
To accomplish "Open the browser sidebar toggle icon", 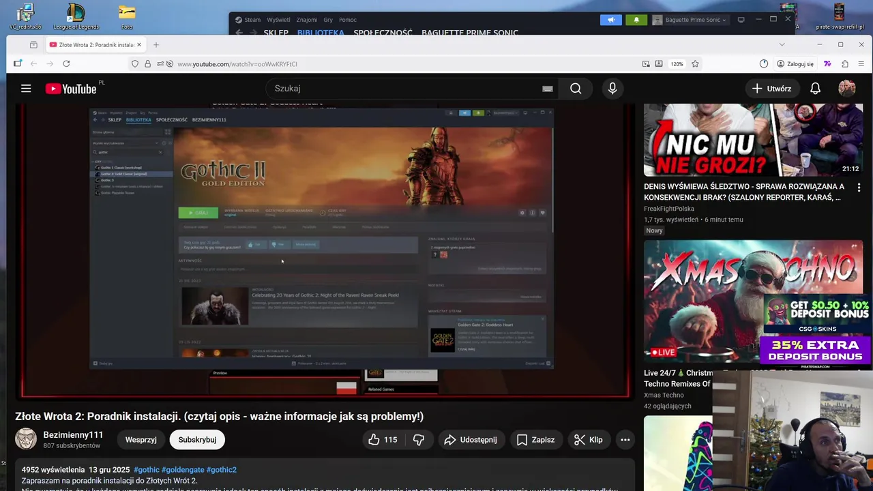I will [x=18, y=64].
